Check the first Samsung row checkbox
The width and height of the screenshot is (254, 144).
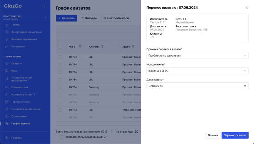(60, 87)
